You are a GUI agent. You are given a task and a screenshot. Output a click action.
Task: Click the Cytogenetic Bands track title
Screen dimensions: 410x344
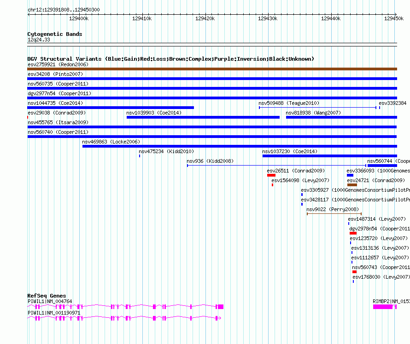[55, 34]
